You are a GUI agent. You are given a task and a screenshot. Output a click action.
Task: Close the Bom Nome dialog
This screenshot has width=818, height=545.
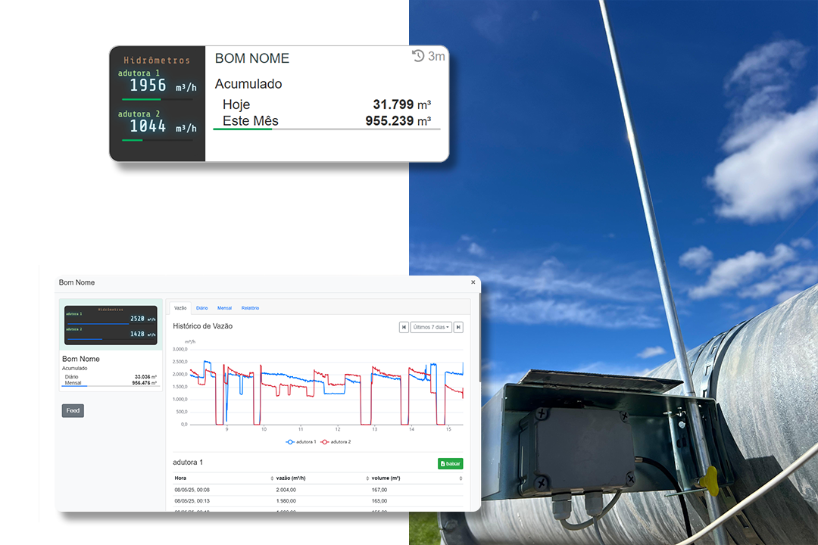pyautogui.click(x=473, y=282)
